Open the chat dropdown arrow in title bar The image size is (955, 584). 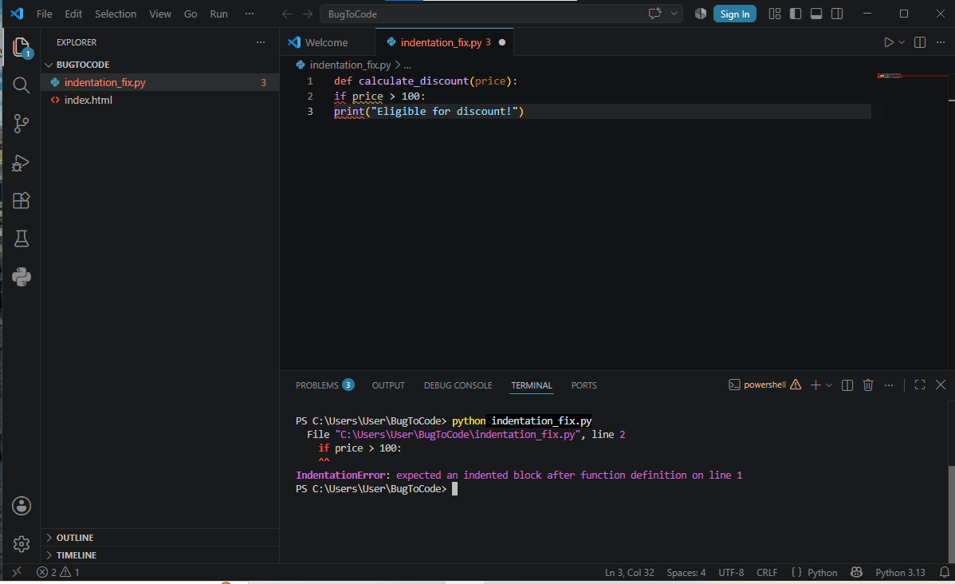pos(674,14)
